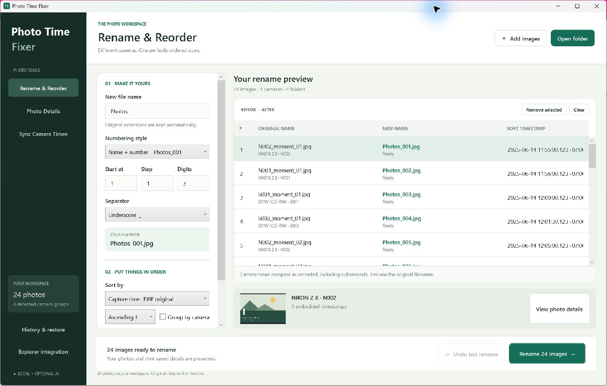The height and width of the screenshot is (386, 607).
Task: Click the settings panel scroll-up arrow
Action: [221, 77]
